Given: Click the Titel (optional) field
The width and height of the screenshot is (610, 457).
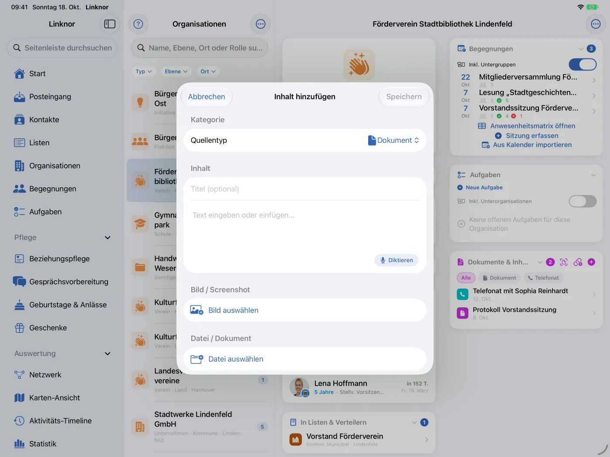Looking at the screenshot, I should (x=305, y=189).
